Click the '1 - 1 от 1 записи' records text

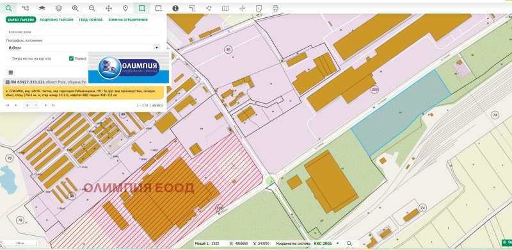click(150, 105)
